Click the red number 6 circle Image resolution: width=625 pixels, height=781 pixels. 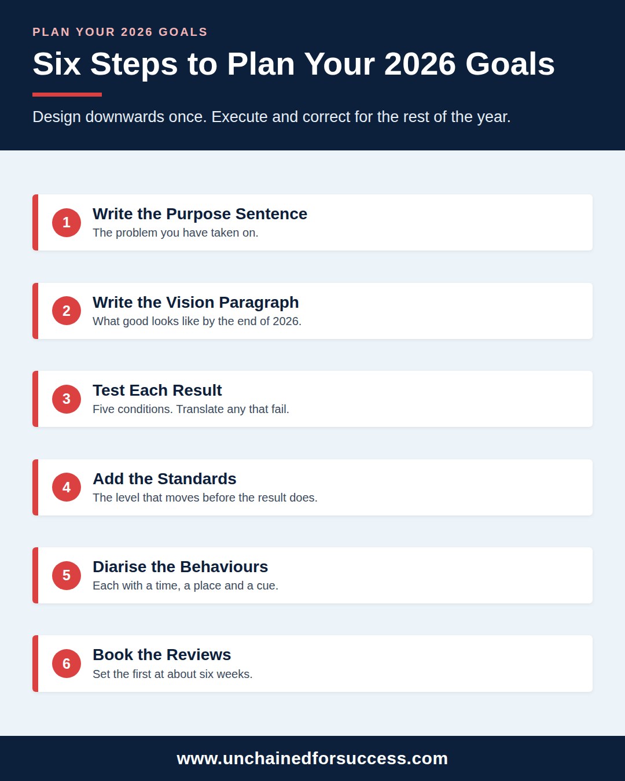tap(67, 664)
